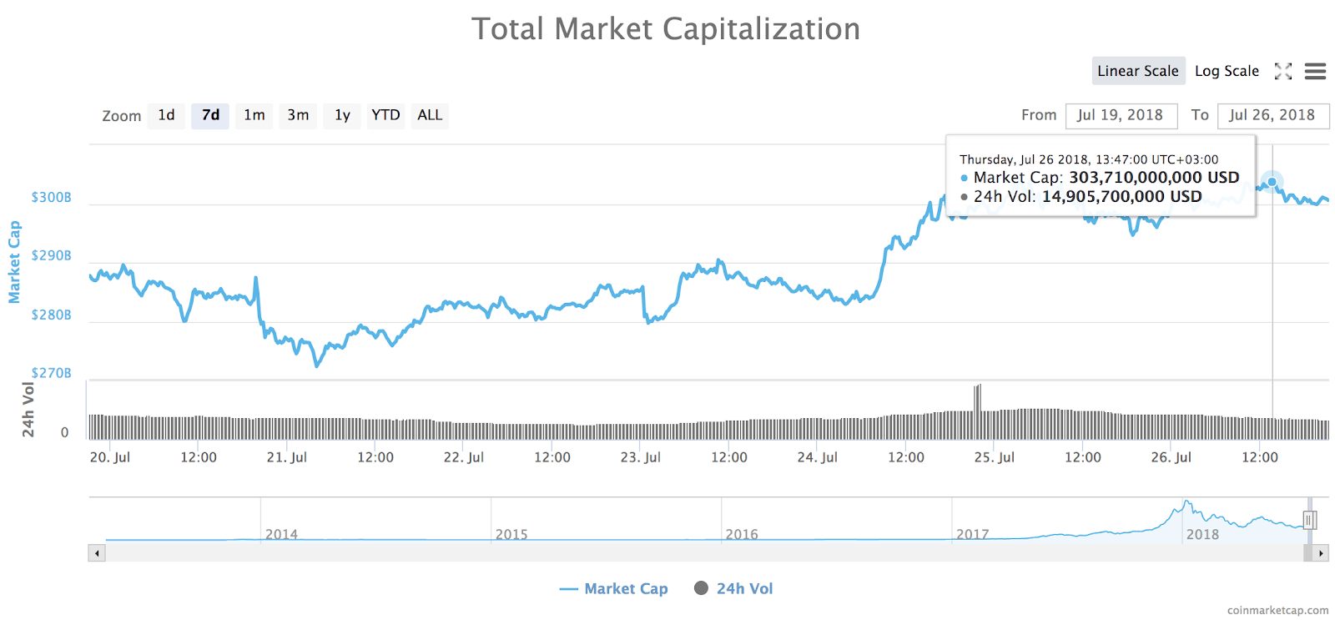
Task: Click the navigator range slider handle
Action: click(x=1308, y=521)
